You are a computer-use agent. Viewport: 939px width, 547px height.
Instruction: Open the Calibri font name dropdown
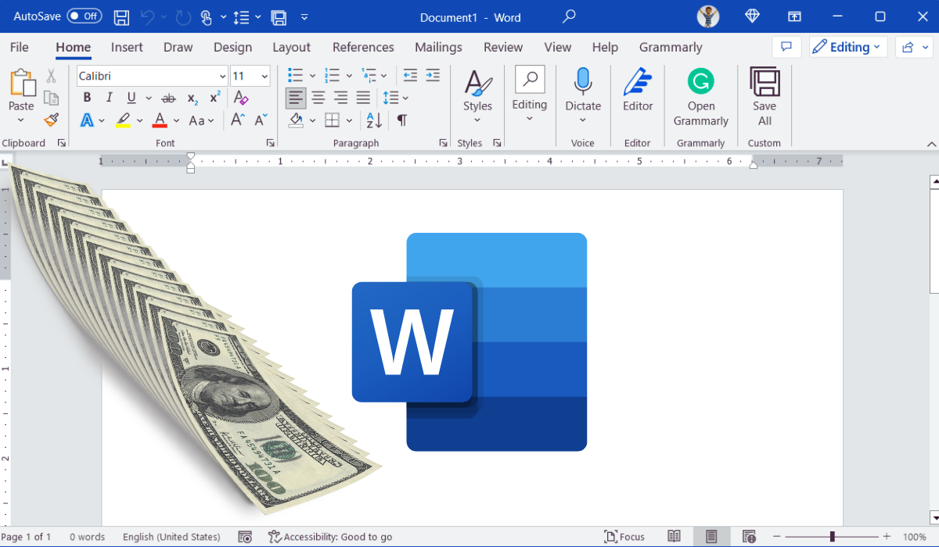point(222,76)
